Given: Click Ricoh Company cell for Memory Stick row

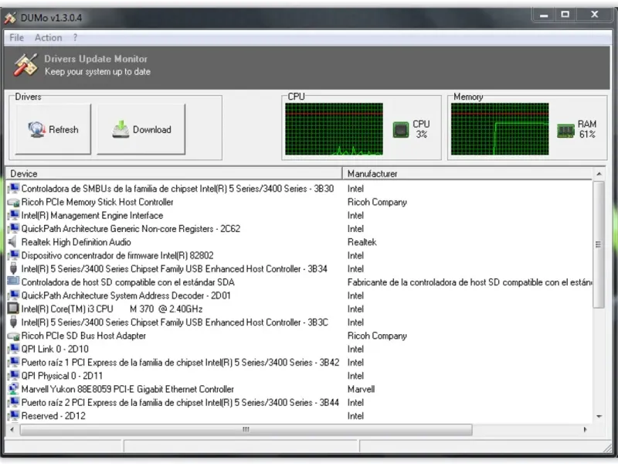Looking at the screenshot, I should pos(377,202).
